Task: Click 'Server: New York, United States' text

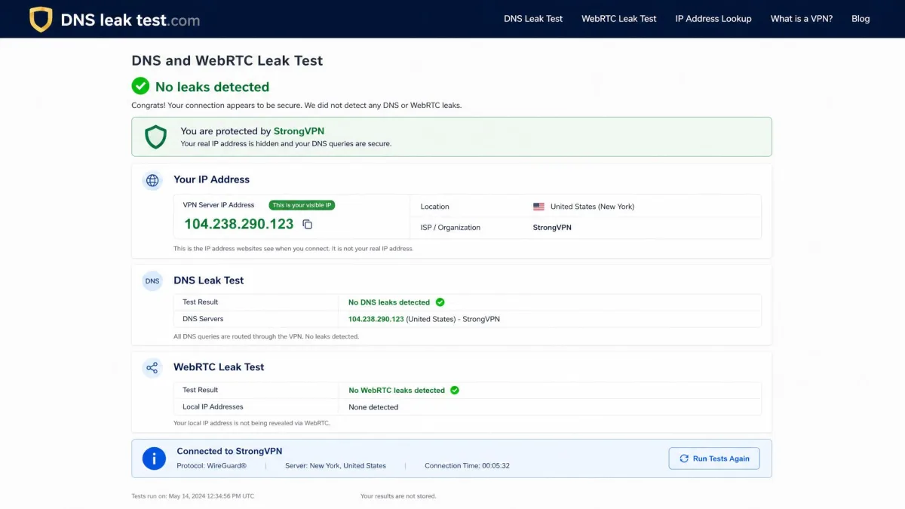Action: coord(336,466)
